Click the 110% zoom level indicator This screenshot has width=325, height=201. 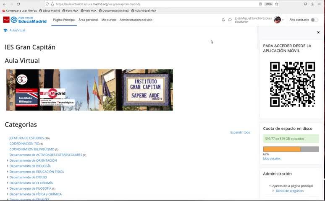[268, 4]
